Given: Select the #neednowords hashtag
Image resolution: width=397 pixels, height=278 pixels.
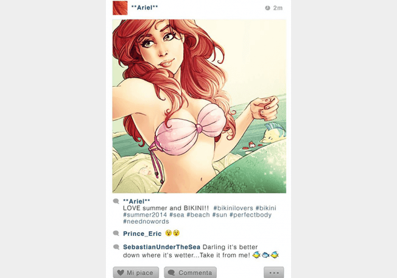Looking at the screenshot, I should (x=146, y=221).
